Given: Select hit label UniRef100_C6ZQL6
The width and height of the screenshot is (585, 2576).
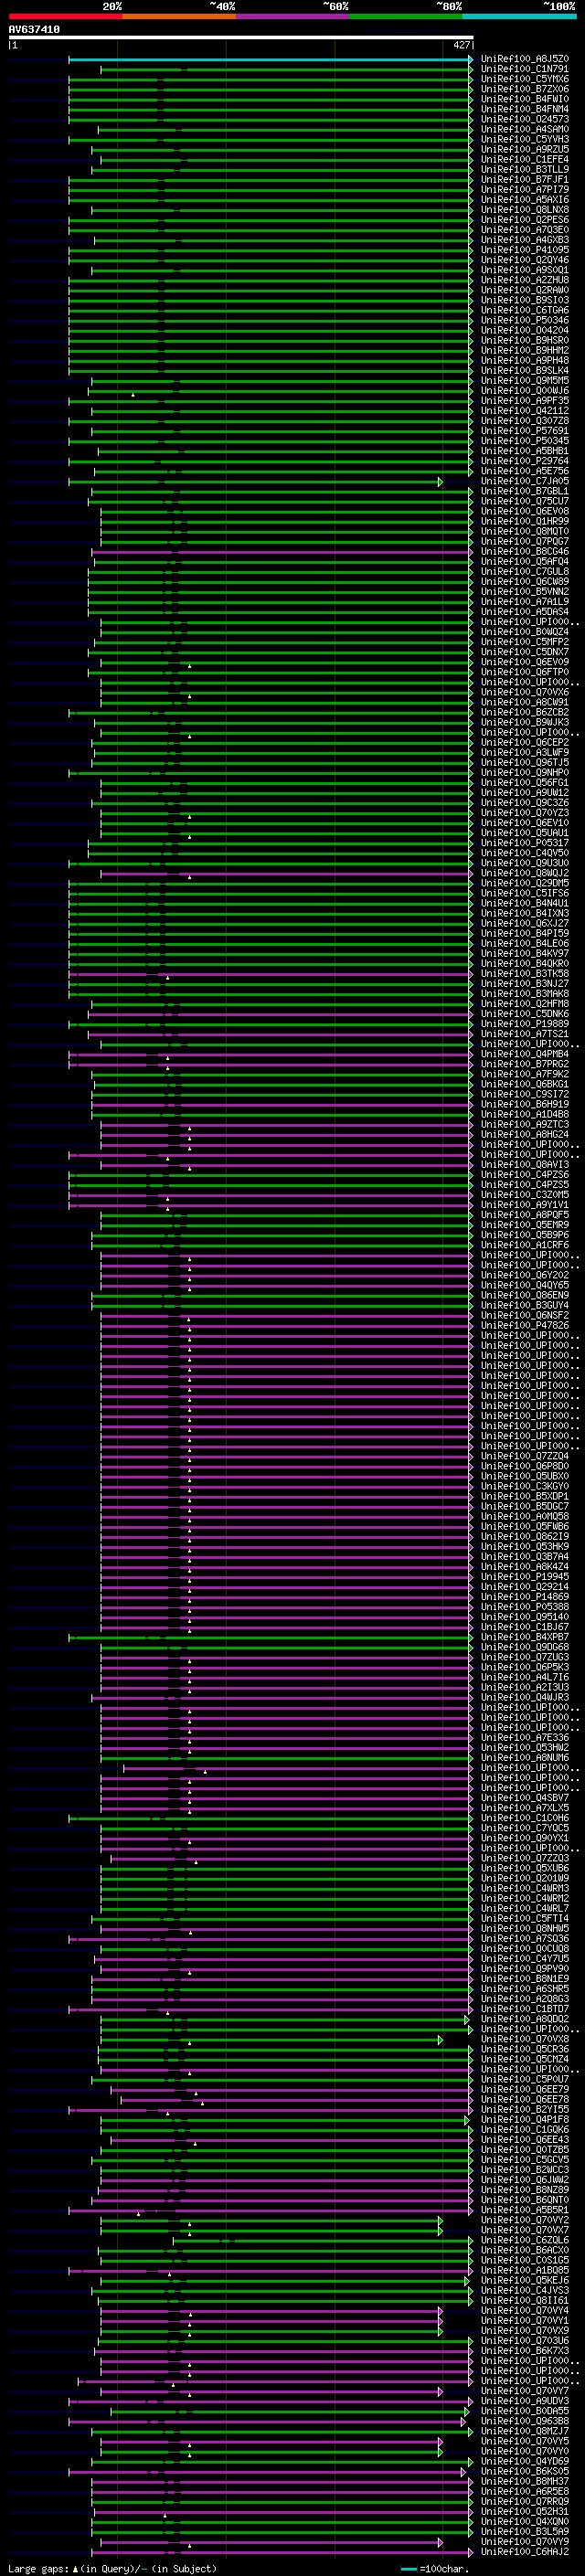Looking at the screenshot, I should coord(525,2240).
